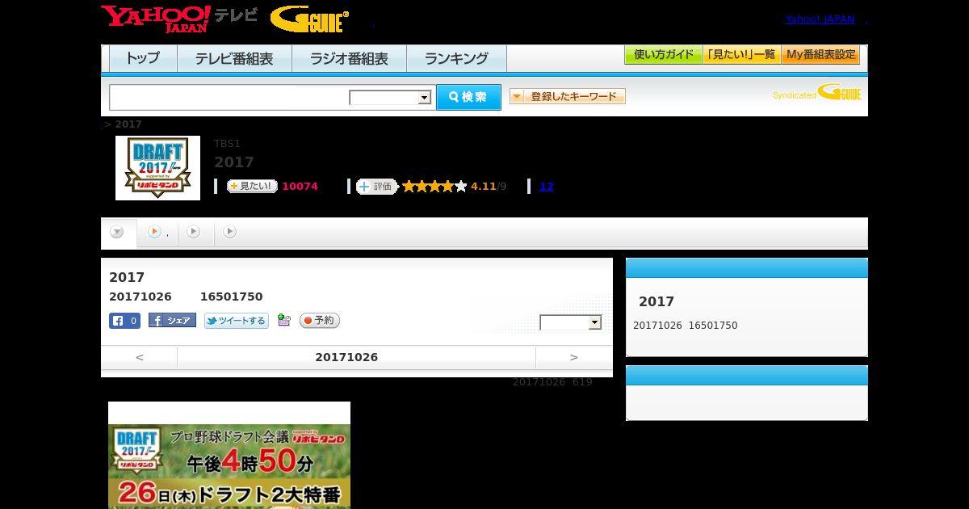Image resolution: width=969 pixels, height=509 pixels.
Task: Select the fourth tab play icon
Action: pos(230,232)
